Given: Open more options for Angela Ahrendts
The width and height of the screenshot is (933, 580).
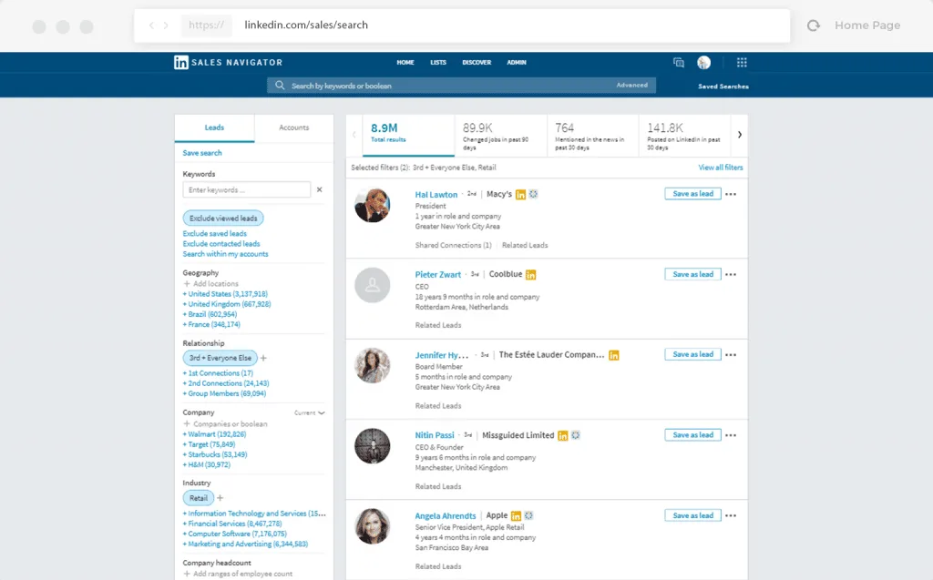Looking at the screenshot, I should tap(731, 515).
